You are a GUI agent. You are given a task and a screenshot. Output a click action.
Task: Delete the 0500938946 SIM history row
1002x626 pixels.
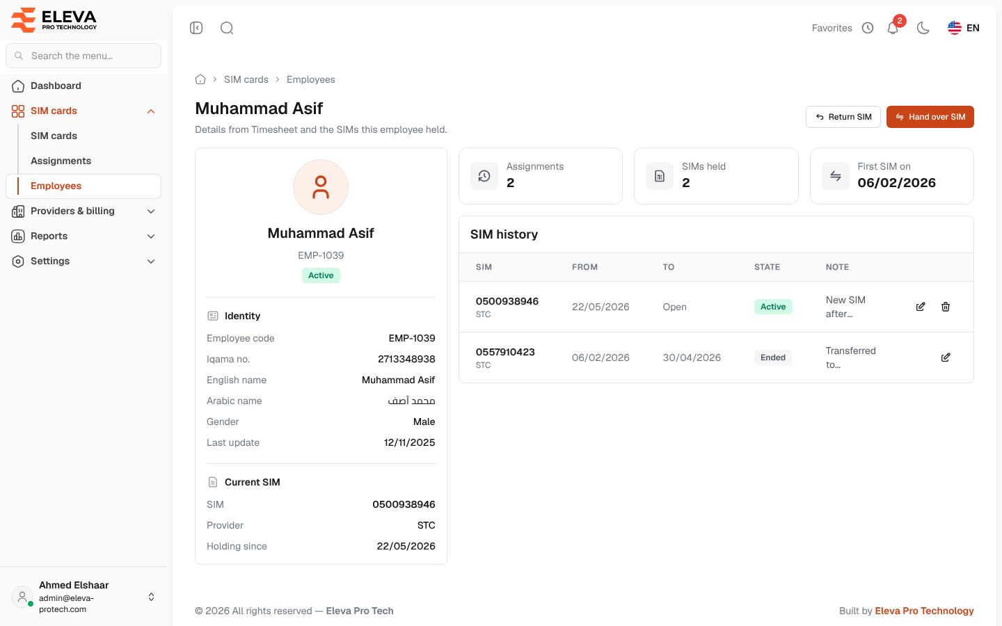tap(946, 307)
